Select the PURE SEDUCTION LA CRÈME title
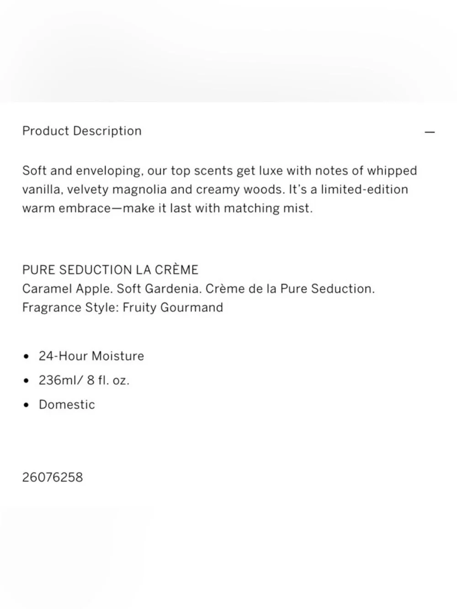457x609 pixels. click(110, 270)
